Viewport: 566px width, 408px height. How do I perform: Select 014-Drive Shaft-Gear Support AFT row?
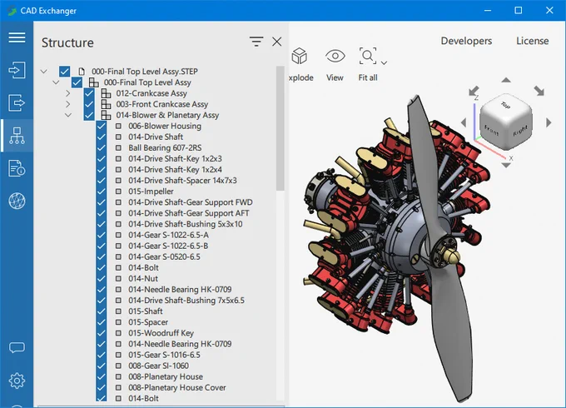tap(189, 213)
